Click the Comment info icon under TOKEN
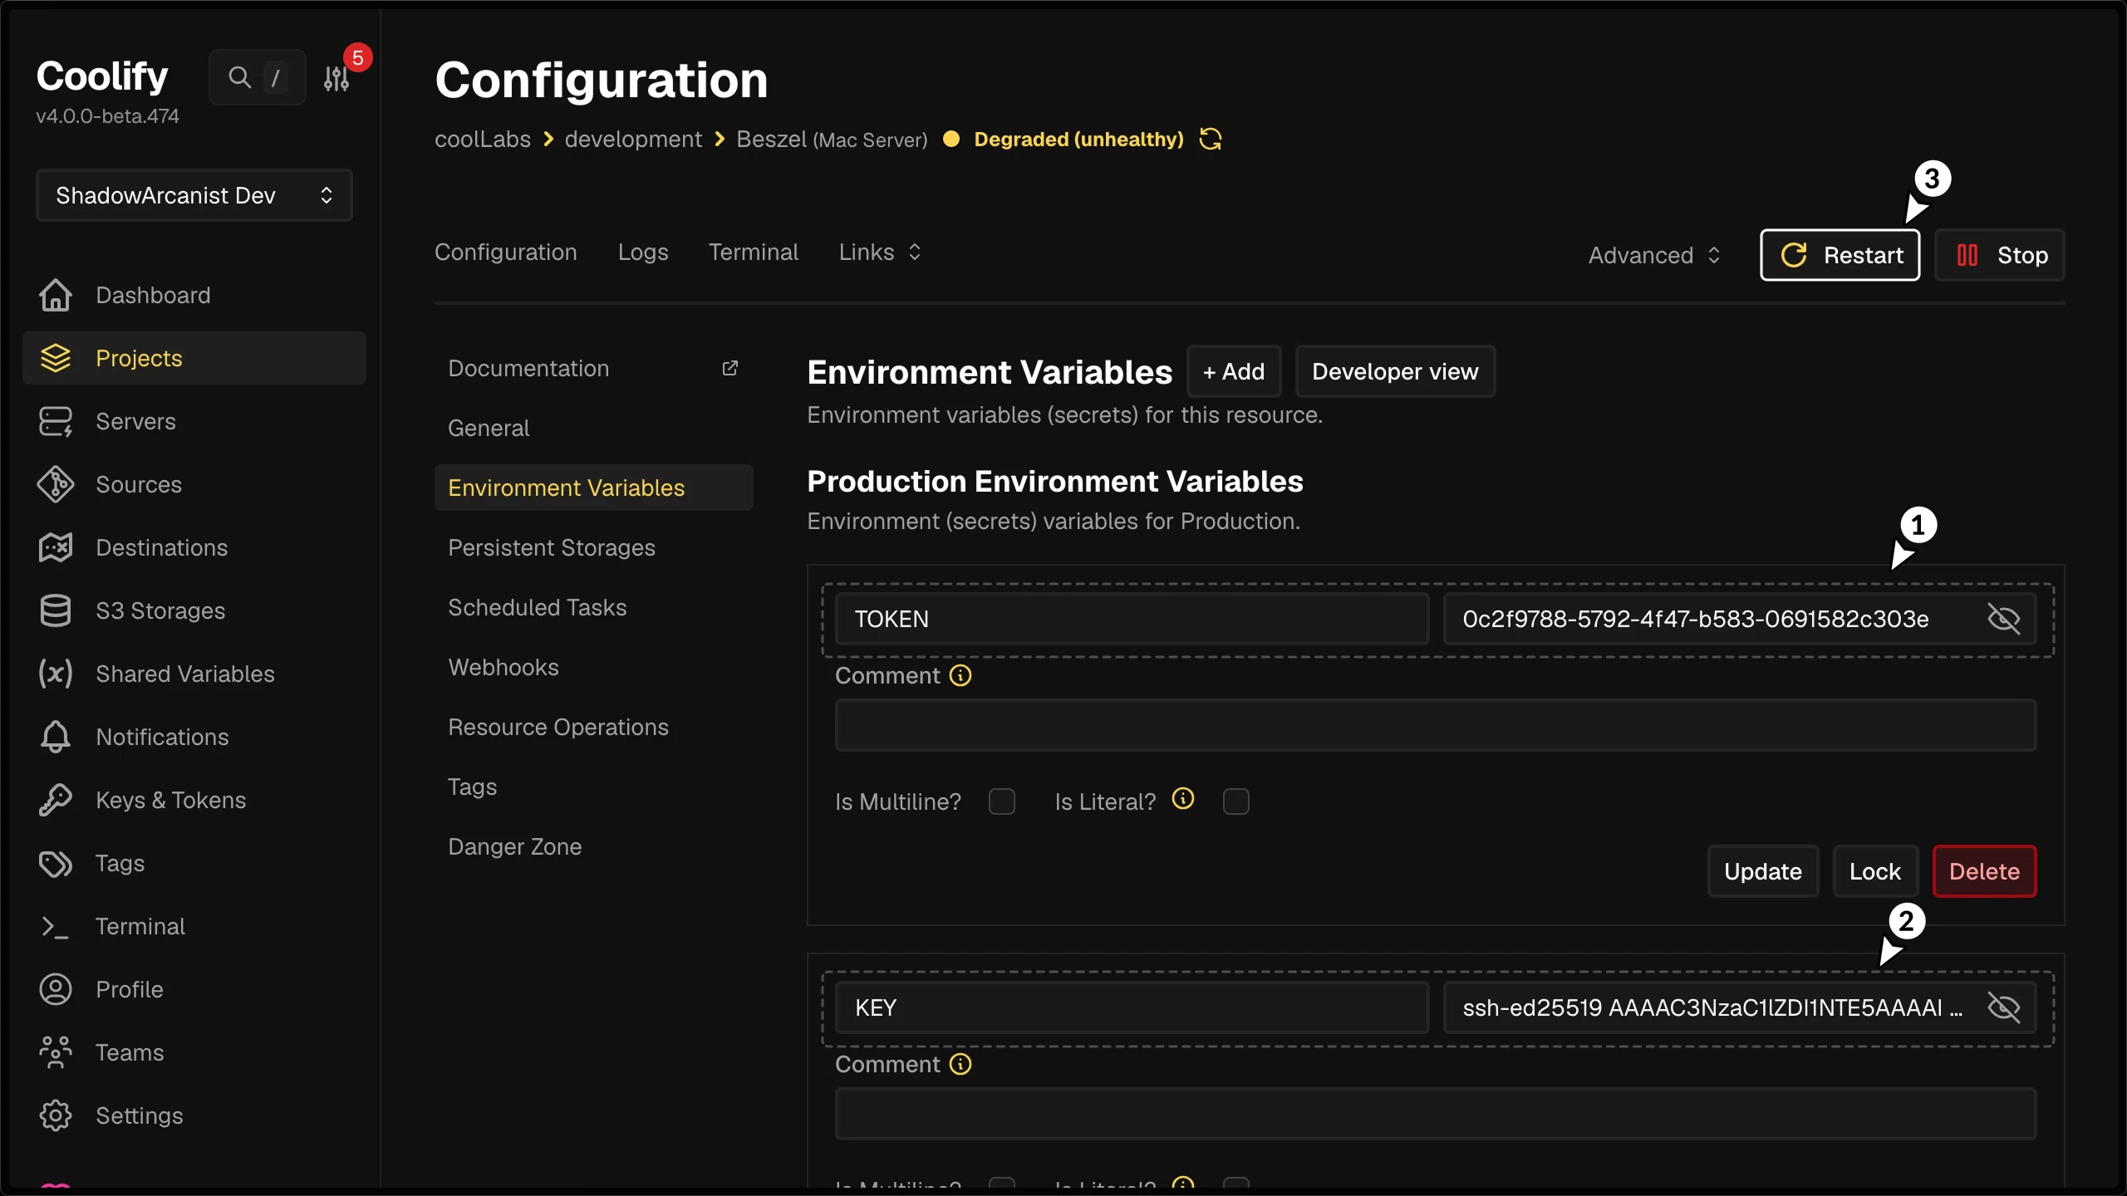Viewport: 2127px width, 1196px height. click(x=960, y=675)
